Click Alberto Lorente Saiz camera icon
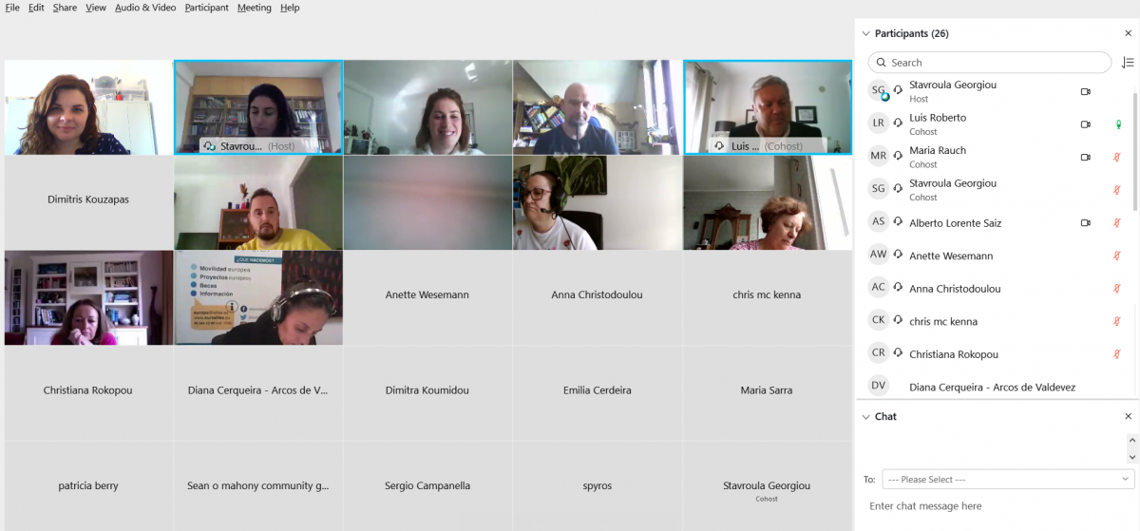 pyautogui.click(x=1085, y=223)
